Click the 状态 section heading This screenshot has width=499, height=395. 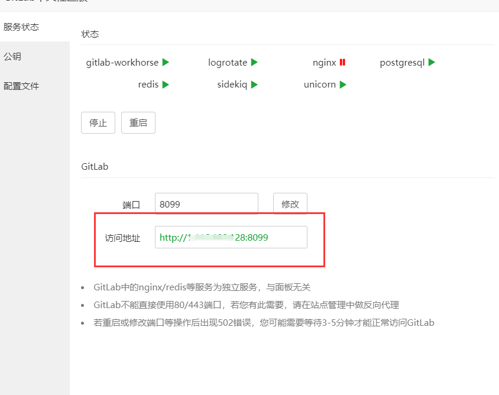[x=90, y=34]
